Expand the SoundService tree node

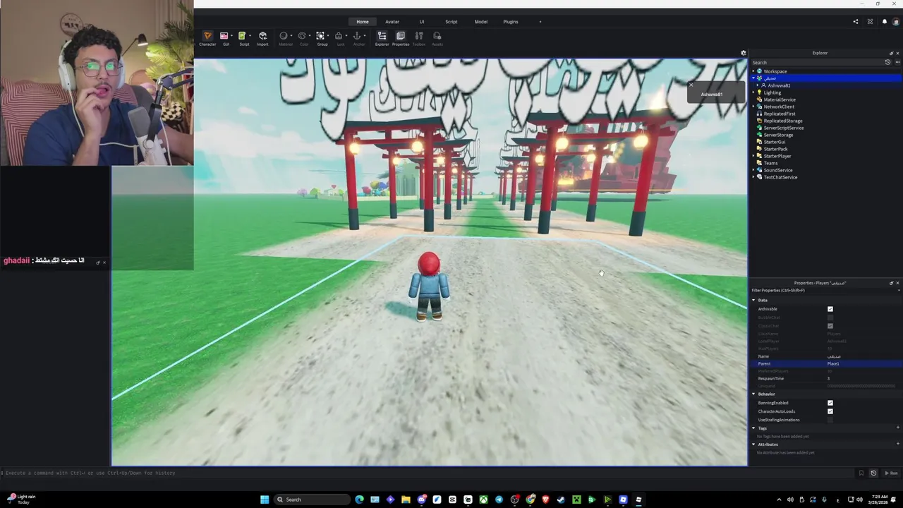point(753,170)
